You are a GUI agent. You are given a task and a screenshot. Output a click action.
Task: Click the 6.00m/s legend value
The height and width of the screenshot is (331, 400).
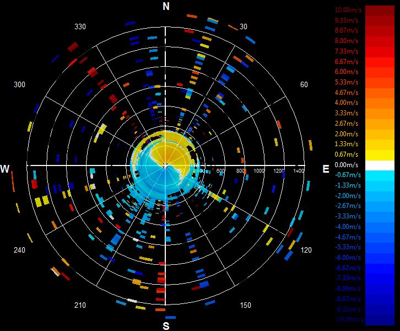[x=347, y=72]
